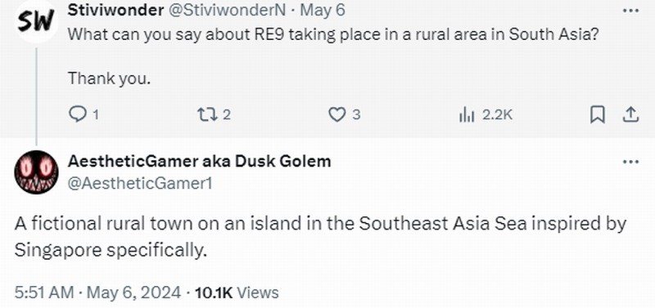
Task: Click the tweet text about RE9 in South Asia
Action: [x=333, y=34]
